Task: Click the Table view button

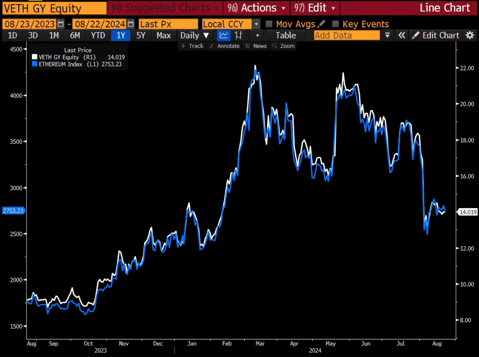Action: pos(286,35)
